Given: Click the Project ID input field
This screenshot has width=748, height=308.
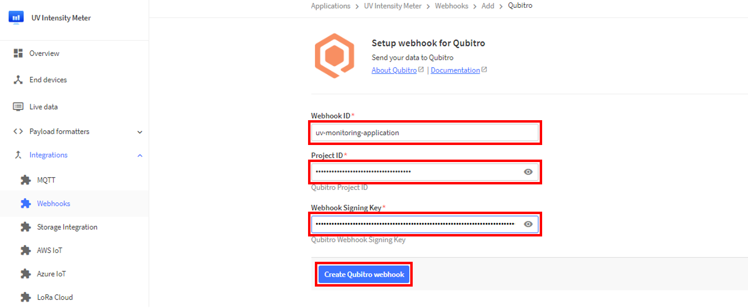Looking at the screenshot, I should tap(425, 172).
